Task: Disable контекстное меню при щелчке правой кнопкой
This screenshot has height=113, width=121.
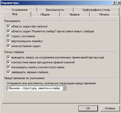Action: point(8,62)
